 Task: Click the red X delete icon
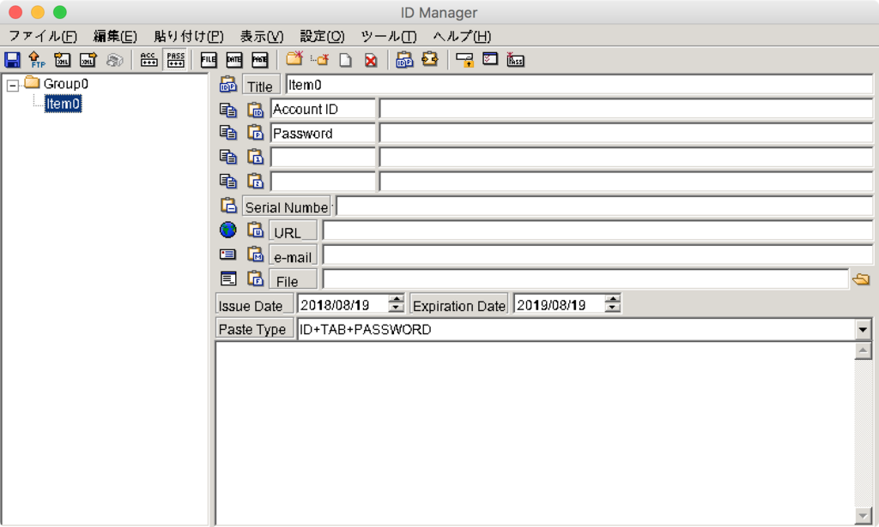[x=371, y=60]
